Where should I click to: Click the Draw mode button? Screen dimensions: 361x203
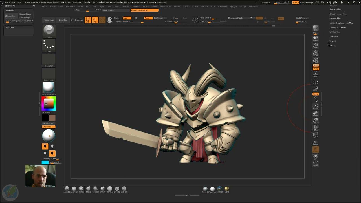click(95, 20)
